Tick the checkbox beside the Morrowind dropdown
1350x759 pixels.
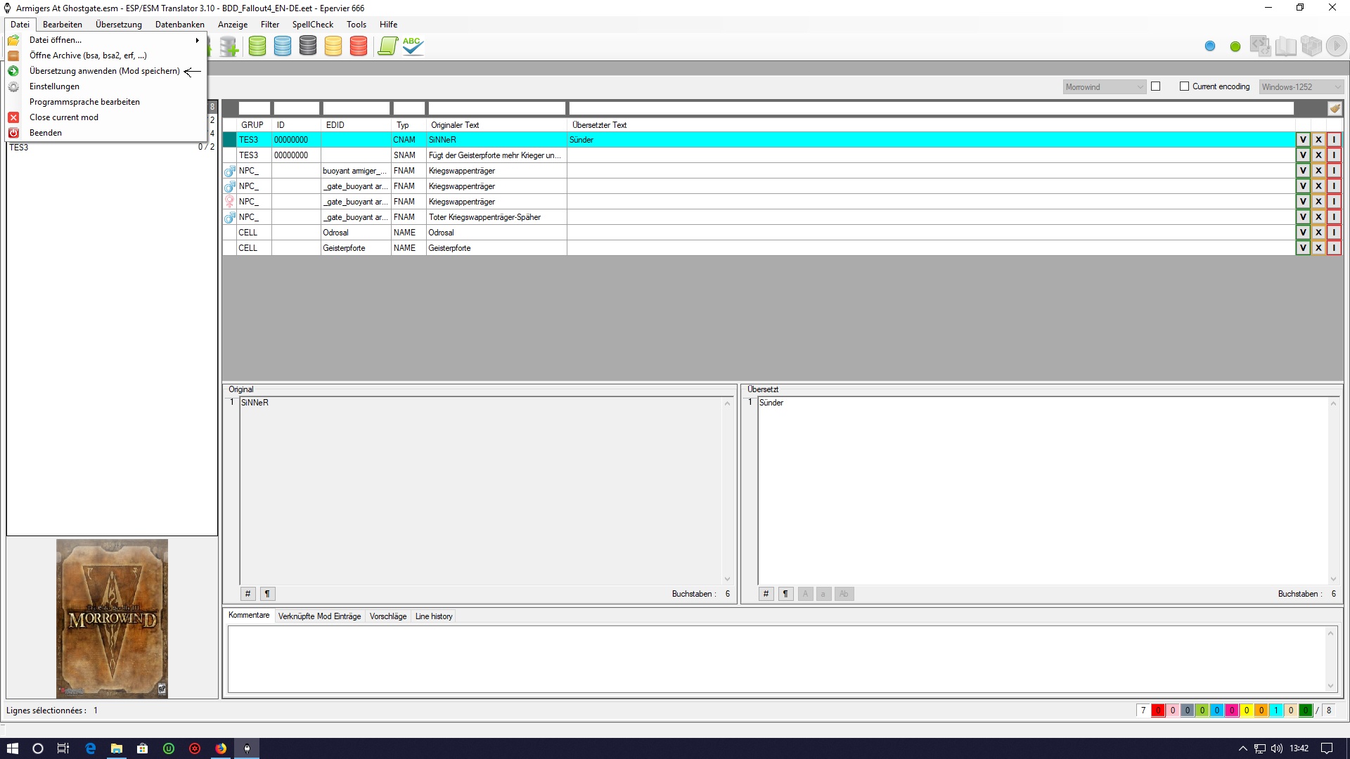point(1155,86)
